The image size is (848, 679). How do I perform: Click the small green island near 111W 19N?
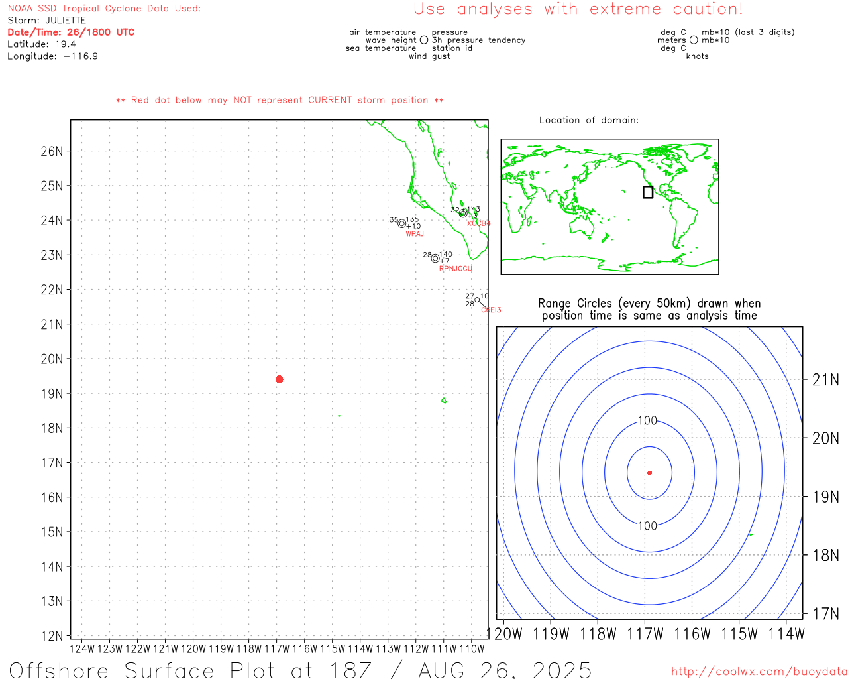tap(443, 400)
